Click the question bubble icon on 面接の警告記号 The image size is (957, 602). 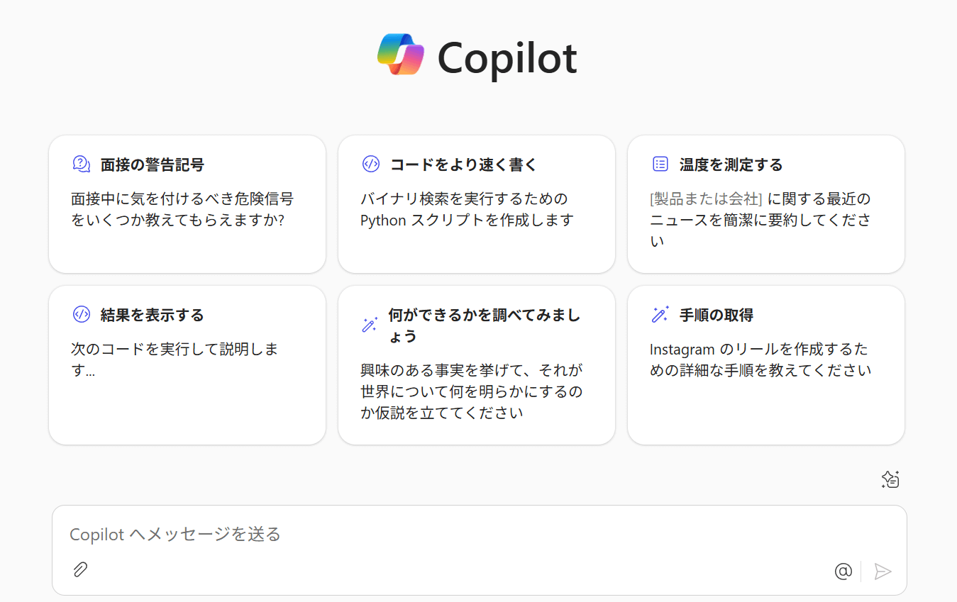82,164
